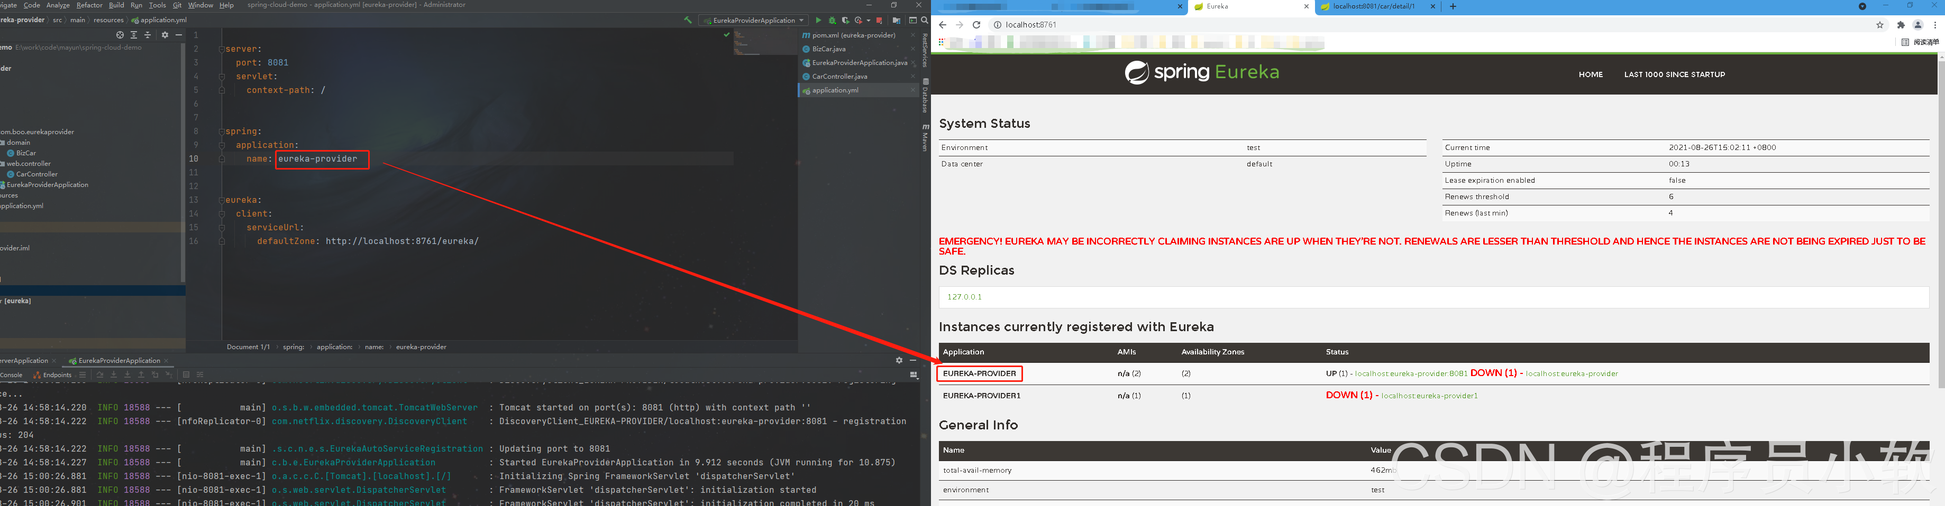Open localhost:eureka-provider1 instance link

click(x=1429, y=396)
